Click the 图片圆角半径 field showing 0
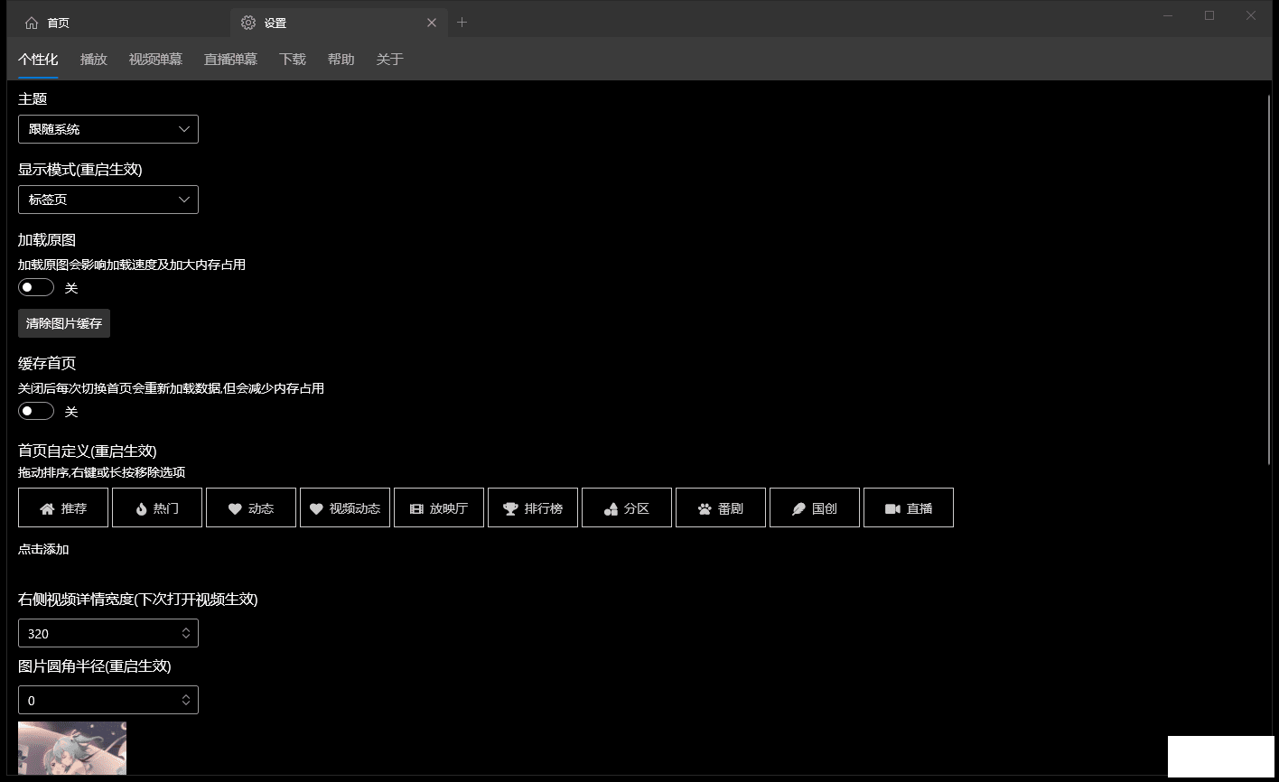This screenshot has height=782, width=1279. (x=108, y=700)
